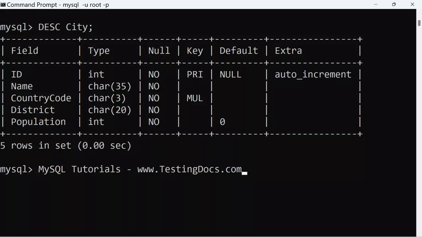This screenshot has height=237, width=422.
Task: Close the Command Prompt window
Action: tap(412, 4)
